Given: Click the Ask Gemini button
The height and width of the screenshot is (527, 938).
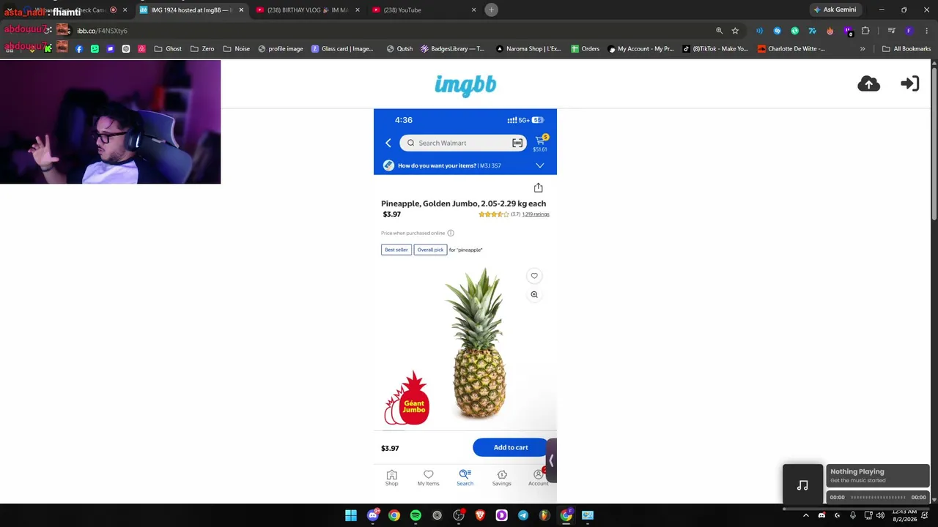Looking at the screenshot, I should [x=835, y=10].
